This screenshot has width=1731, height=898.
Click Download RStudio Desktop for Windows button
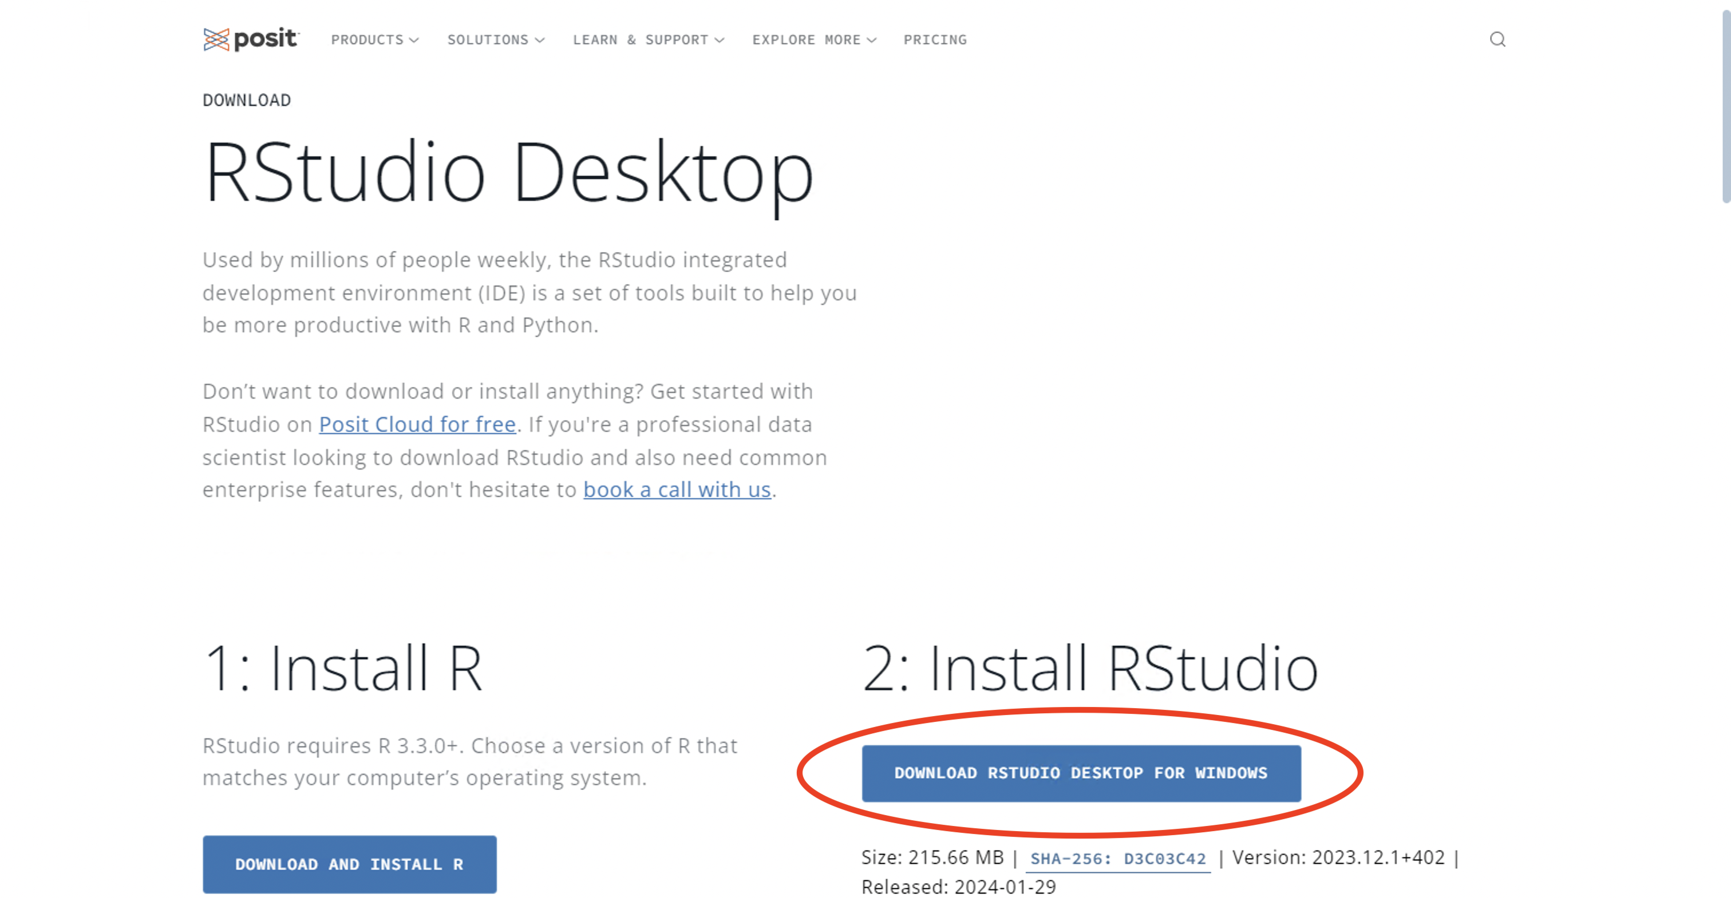click(1081, 773)
